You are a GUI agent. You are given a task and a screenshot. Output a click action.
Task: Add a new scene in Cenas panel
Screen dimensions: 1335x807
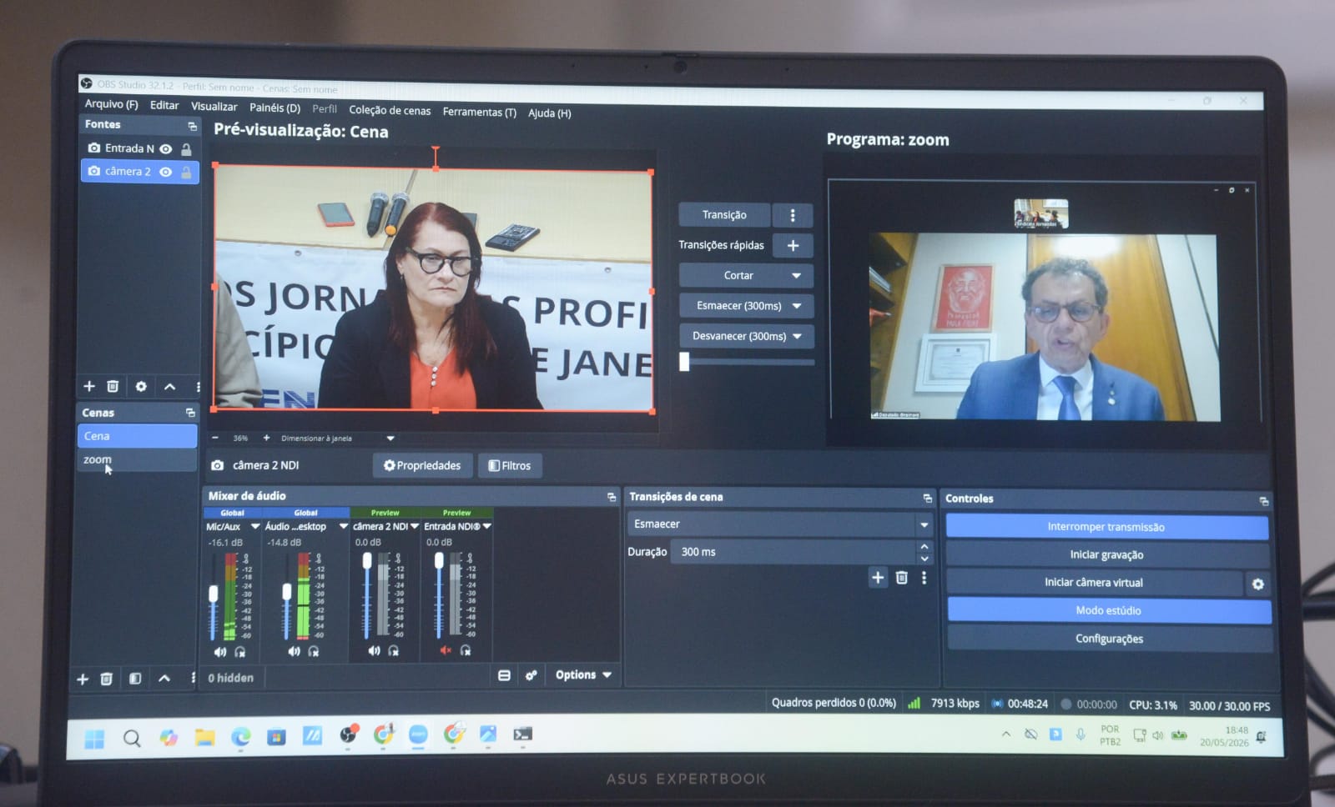83,679
